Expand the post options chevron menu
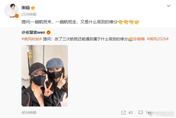 pos(169,6)
